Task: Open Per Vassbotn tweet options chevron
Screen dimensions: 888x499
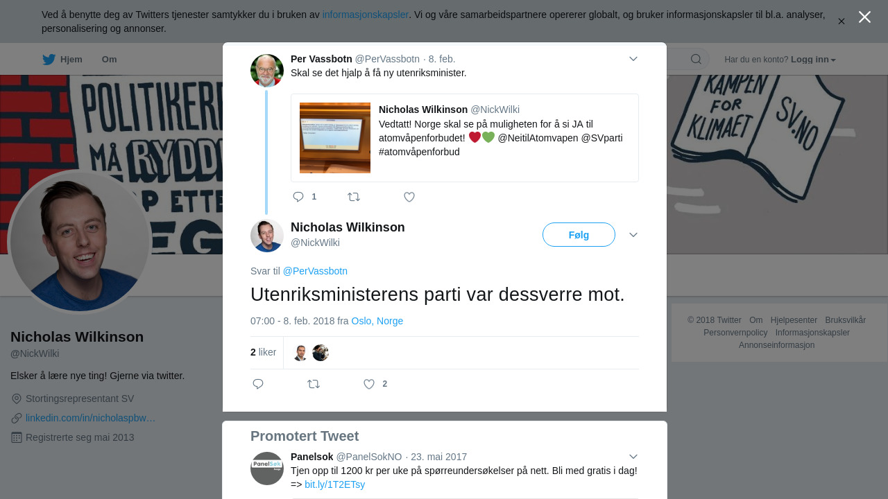Action: 633,59
